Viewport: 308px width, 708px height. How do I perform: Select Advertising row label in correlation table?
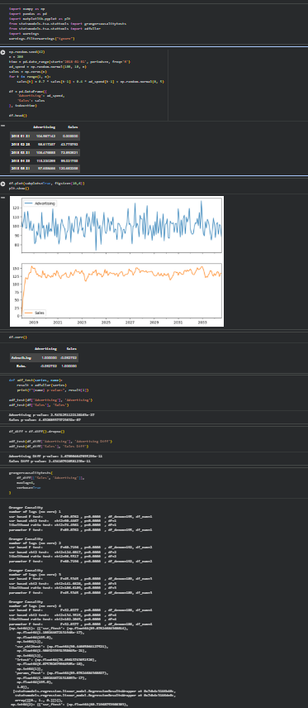[x=21, y=357]
